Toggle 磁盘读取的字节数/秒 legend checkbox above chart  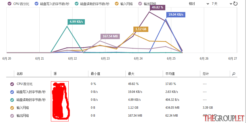pyautogui.click(x=77, y=4)
